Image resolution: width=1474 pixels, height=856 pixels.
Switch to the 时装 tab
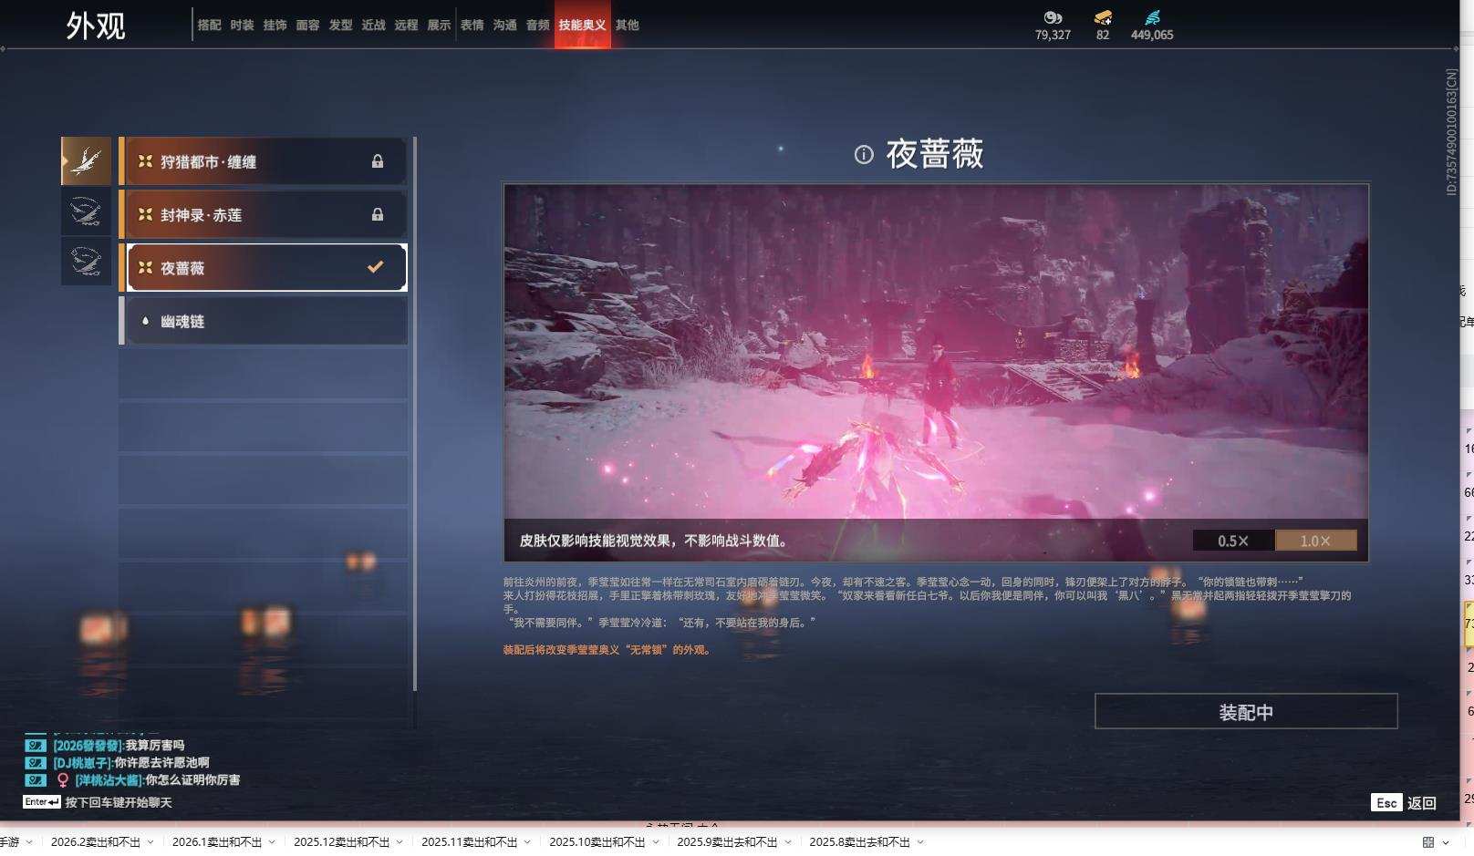(244, 25)
